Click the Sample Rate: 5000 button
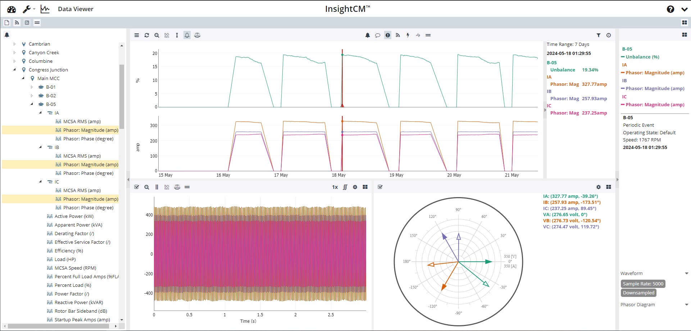Image resolution: width=691 pixels, height=331 pixels. [x=643, y=284]
